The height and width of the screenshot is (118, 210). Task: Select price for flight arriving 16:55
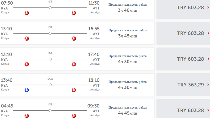[x=191, y=33]
